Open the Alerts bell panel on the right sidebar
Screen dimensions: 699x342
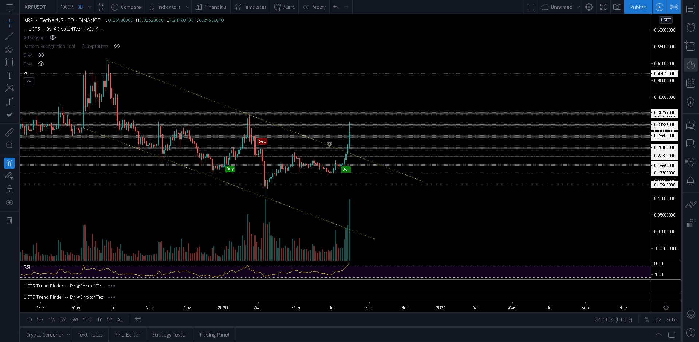[690, 181]
